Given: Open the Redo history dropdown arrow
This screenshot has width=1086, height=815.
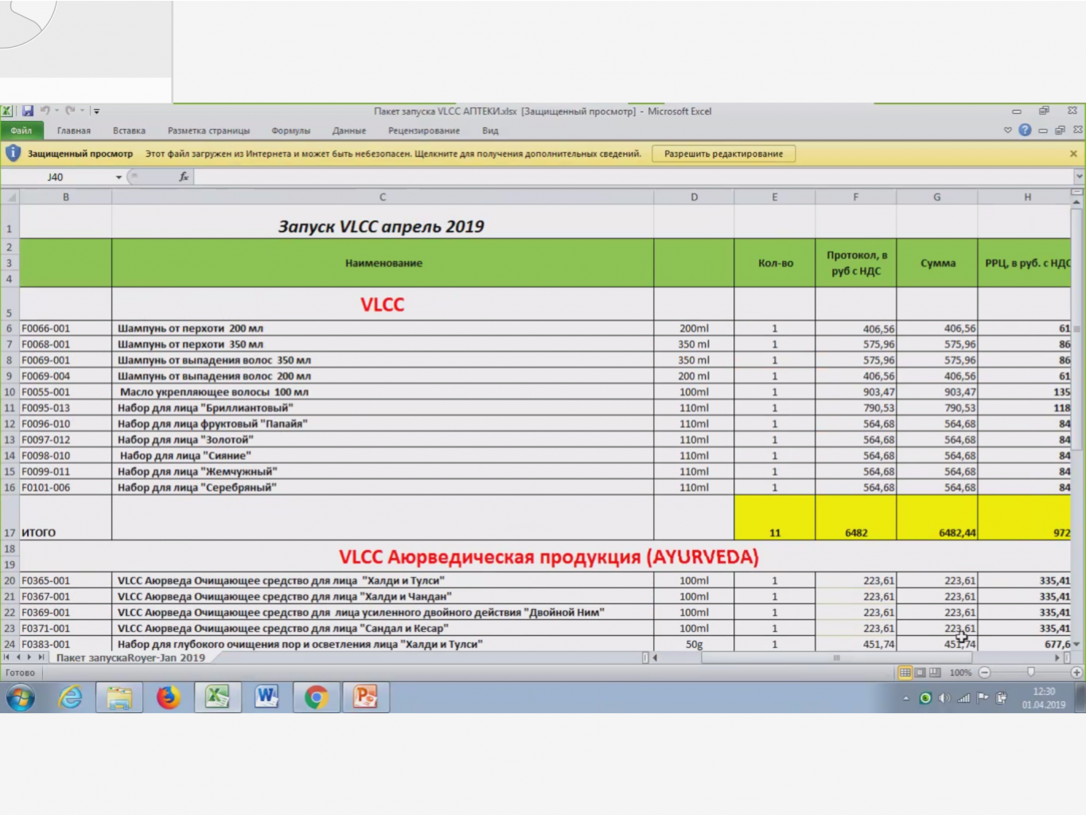Looking at the screenshot, I should click(x=82, y=111).
